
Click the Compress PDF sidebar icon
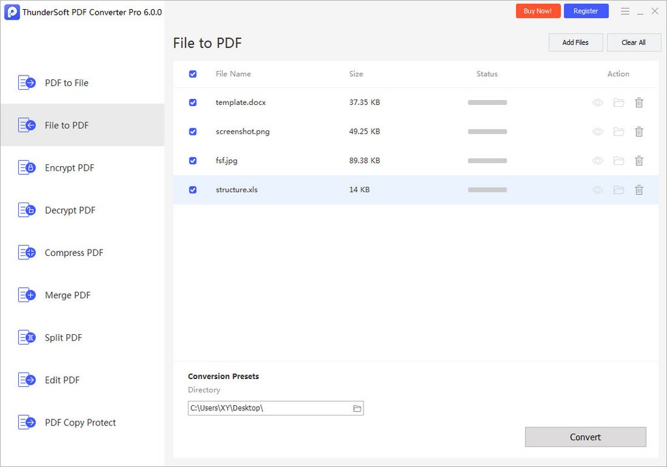[x=27, y=253]
